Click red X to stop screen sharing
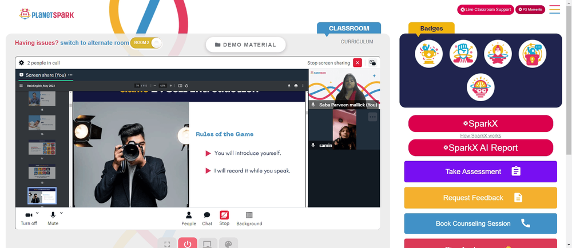 [x=357, y=63]
